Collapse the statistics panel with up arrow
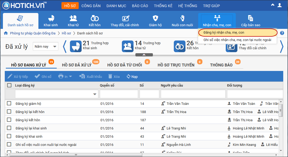Image resolution: width=288 pixels, height=157 pixels. click(x=144, y=55)
